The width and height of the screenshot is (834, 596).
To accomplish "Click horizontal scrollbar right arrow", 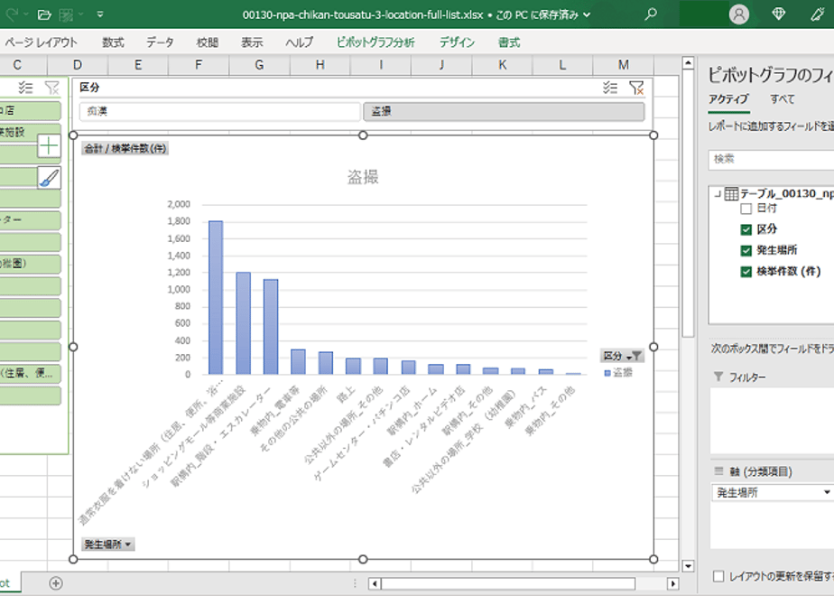I will [x=672, y=583].
